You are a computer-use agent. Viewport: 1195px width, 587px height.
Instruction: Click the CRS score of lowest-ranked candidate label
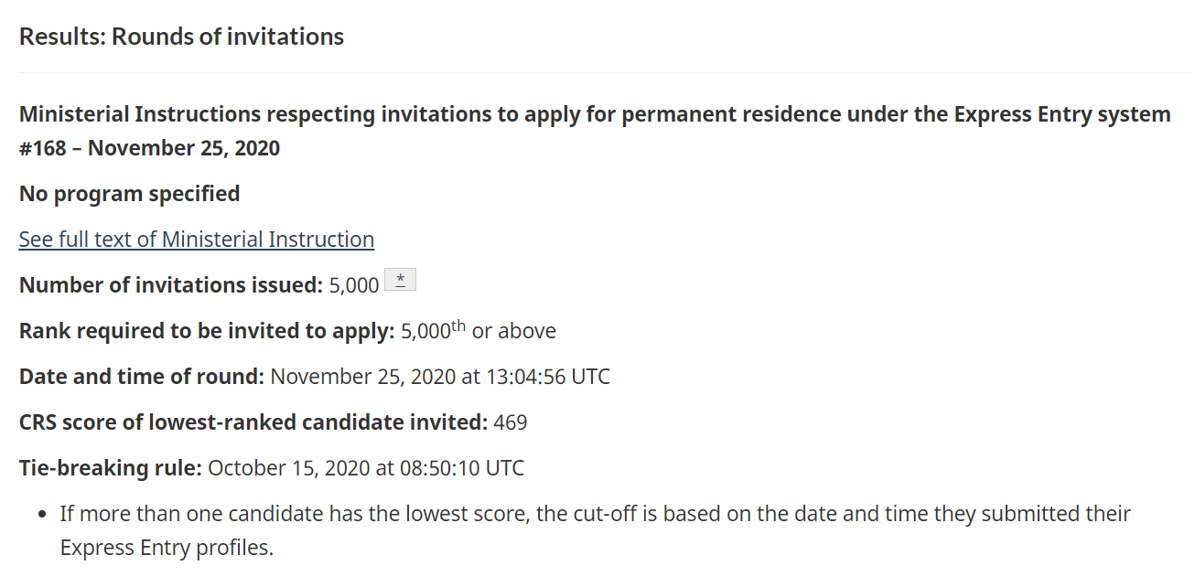coord(253,422)
